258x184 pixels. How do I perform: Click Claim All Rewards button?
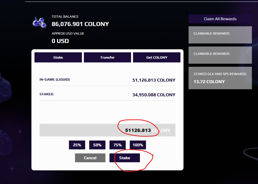pos(220,19)
